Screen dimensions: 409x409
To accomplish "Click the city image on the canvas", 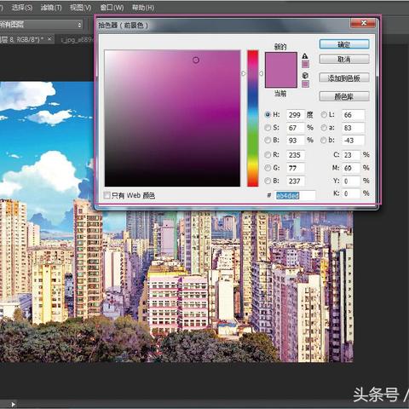I will pyautogui.click(x=176, y=284).
